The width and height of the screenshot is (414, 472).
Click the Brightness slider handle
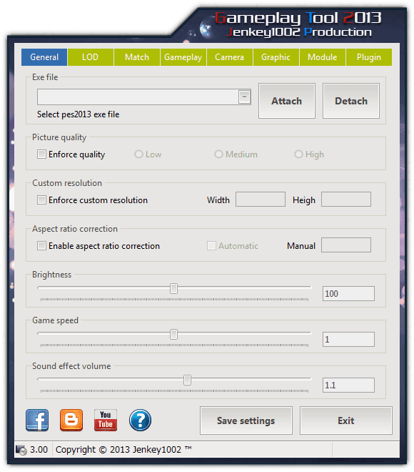[x=173, y=288]
